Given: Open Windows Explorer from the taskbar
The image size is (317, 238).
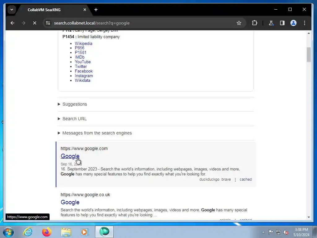Looking at the screenshot, I should click(66, 232).
